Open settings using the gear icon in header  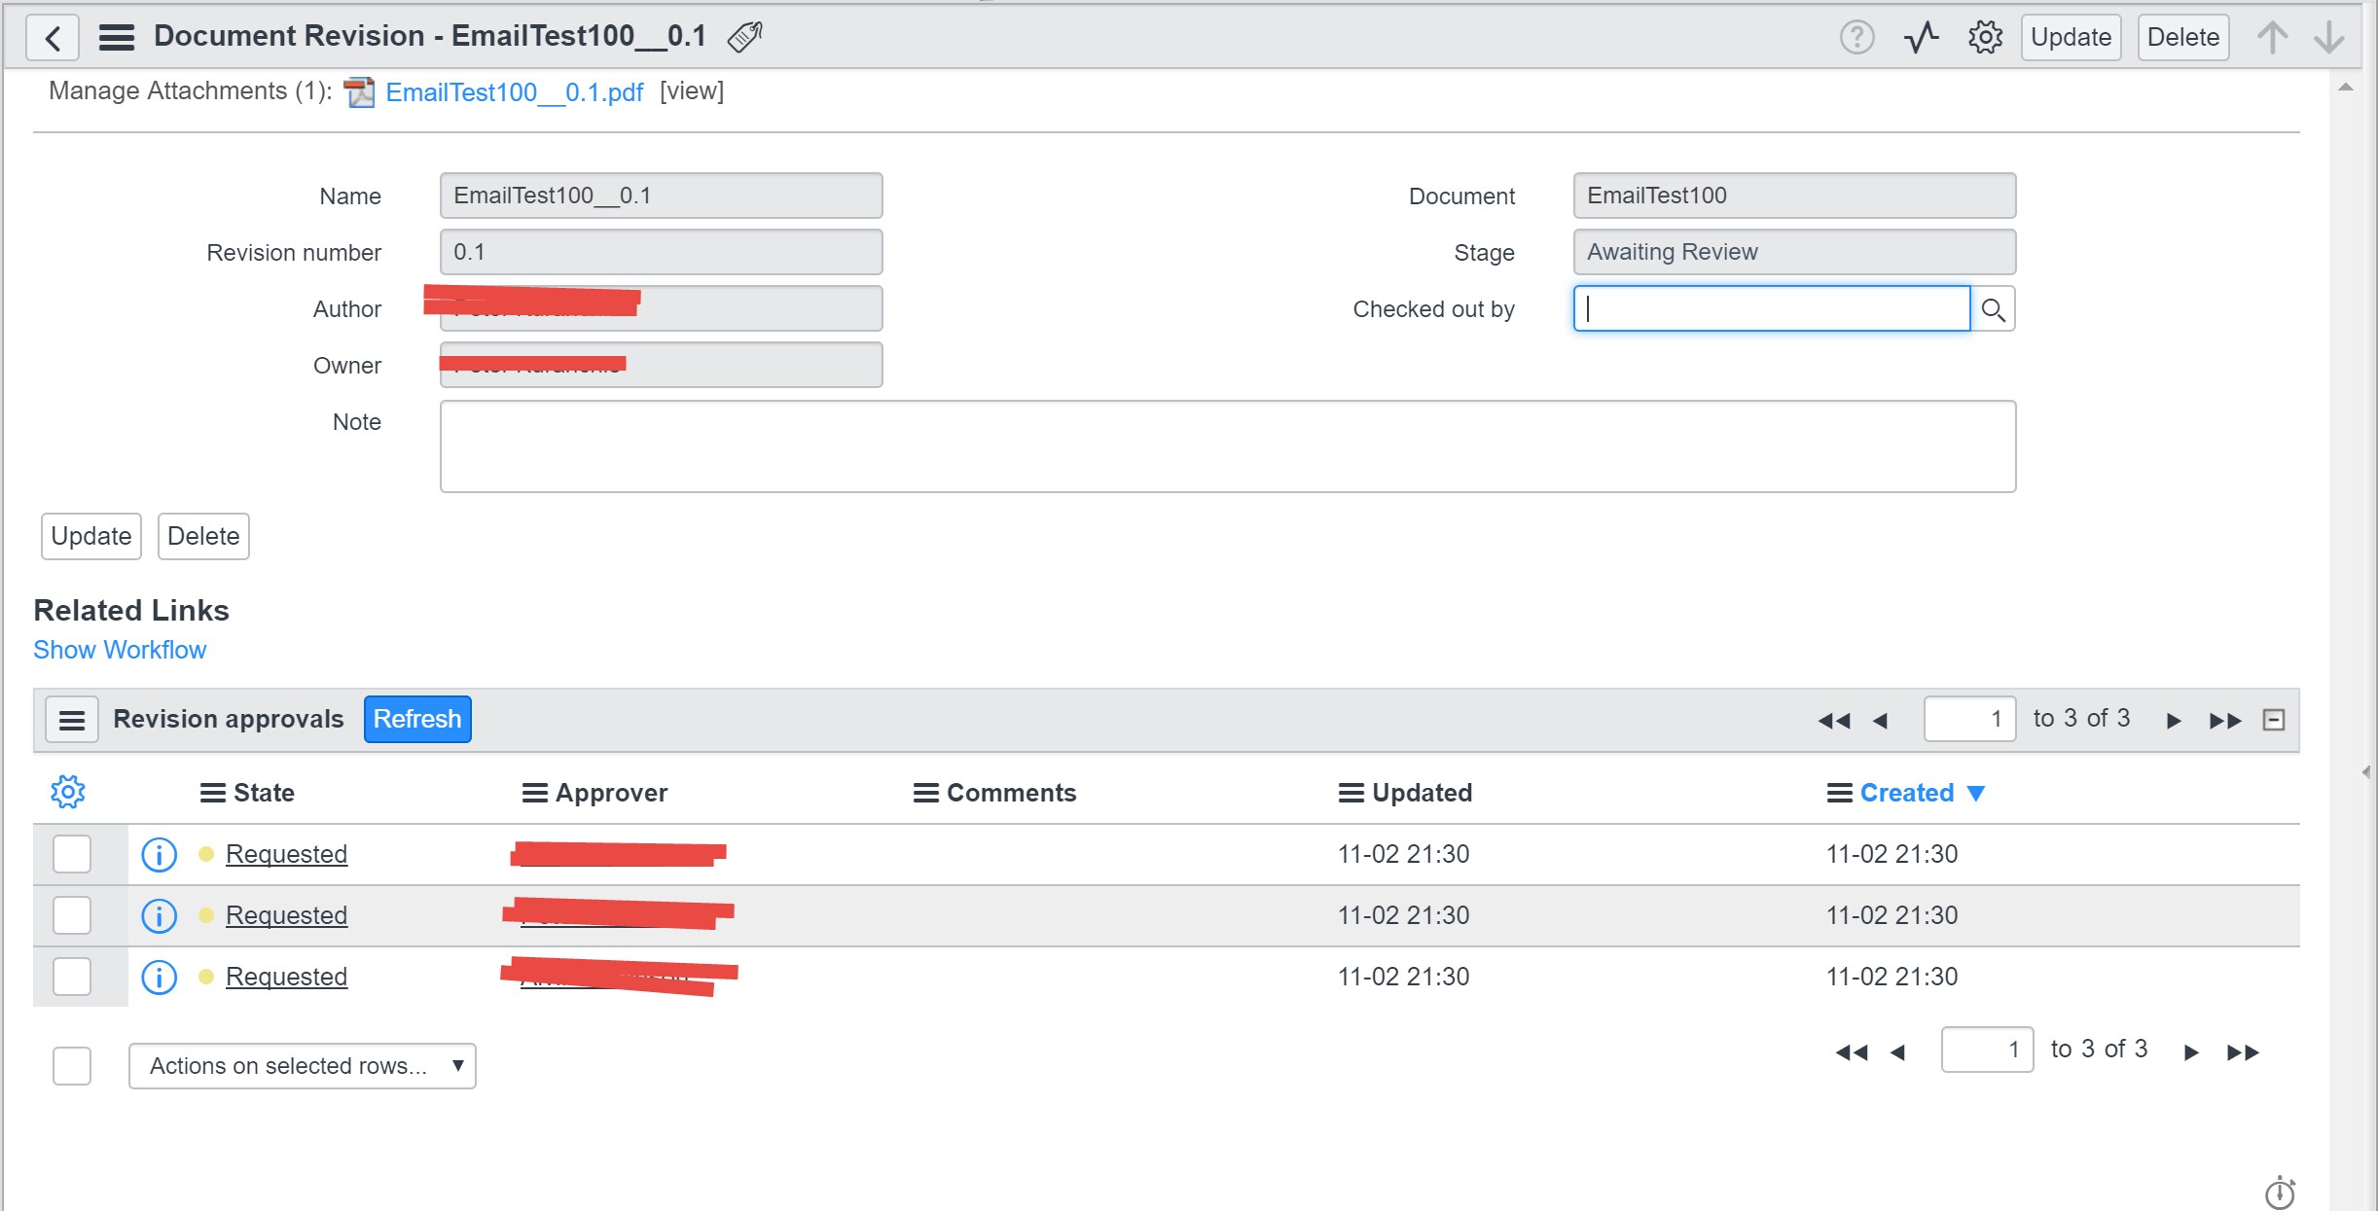tap(1984, 36)
